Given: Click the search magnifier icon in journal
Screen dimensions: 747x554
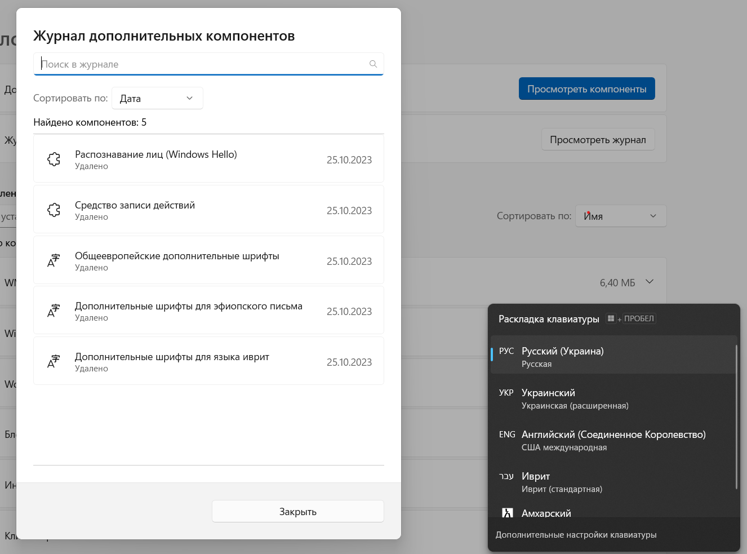Looking at the screenshot, I should coord(373,64).
